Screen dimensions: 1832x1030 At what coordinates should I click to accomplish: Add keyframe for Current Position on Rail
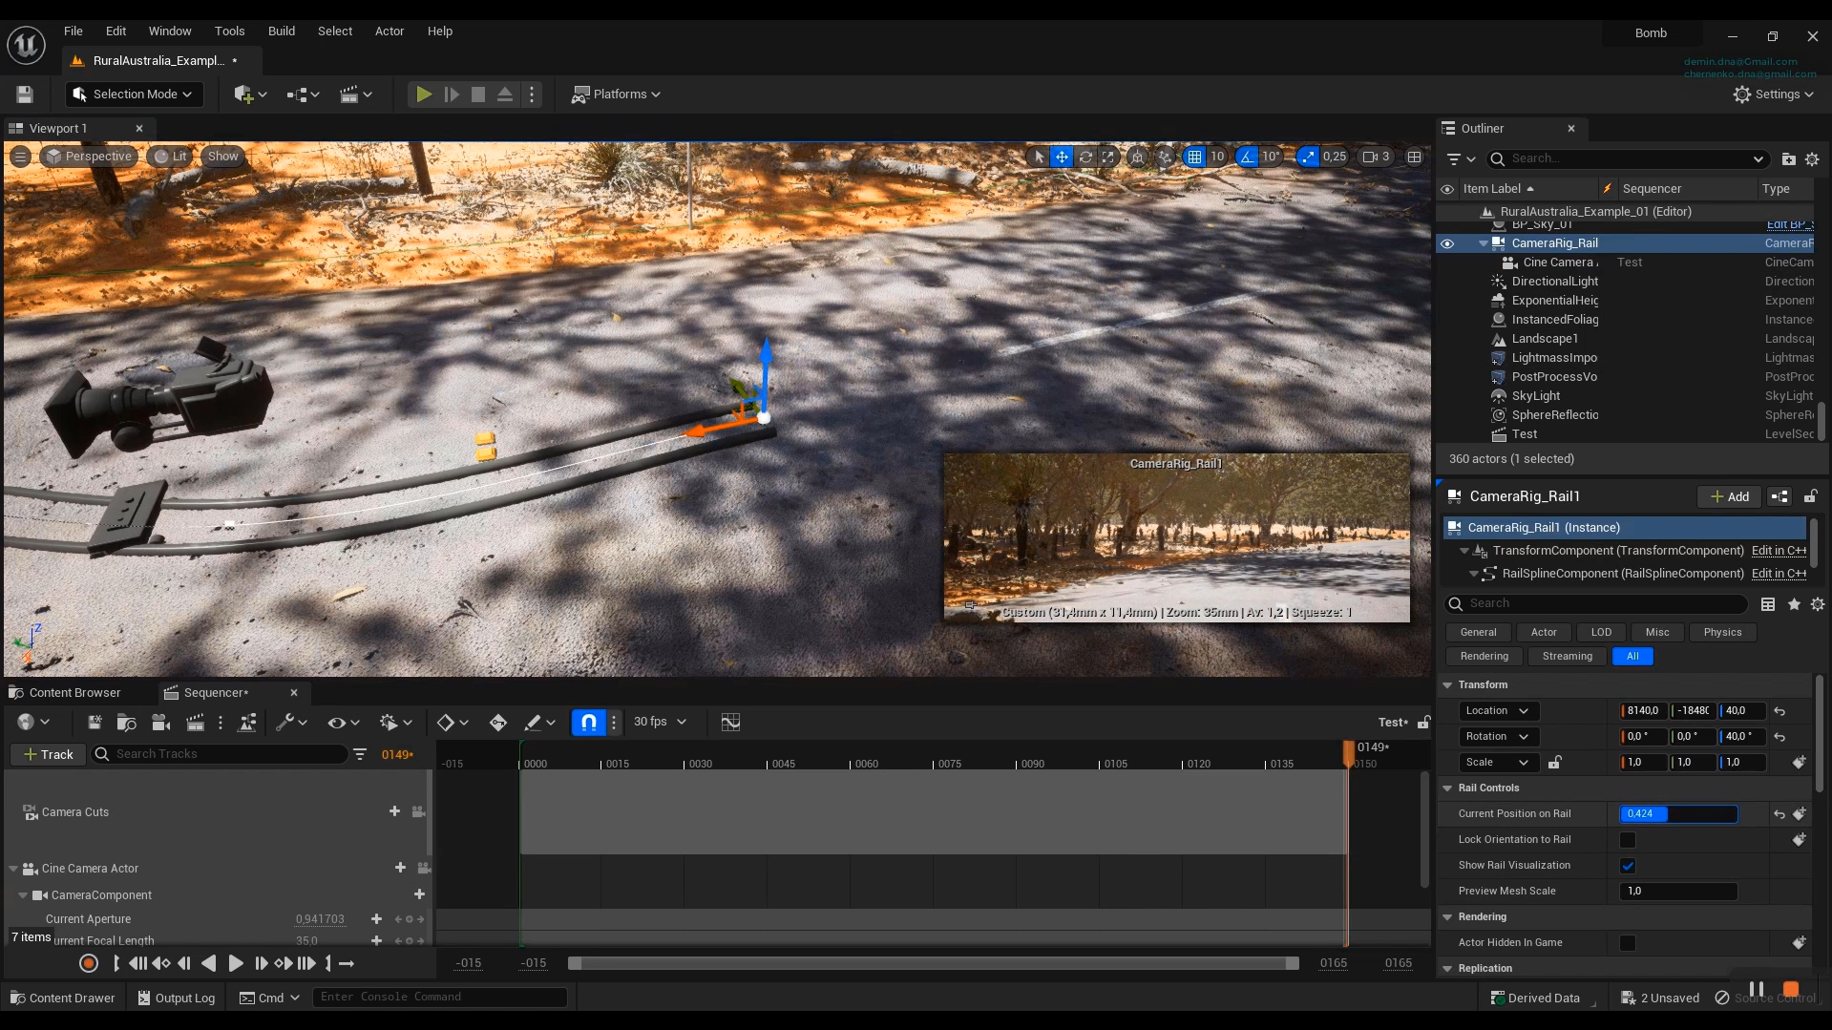(1799, 814)
